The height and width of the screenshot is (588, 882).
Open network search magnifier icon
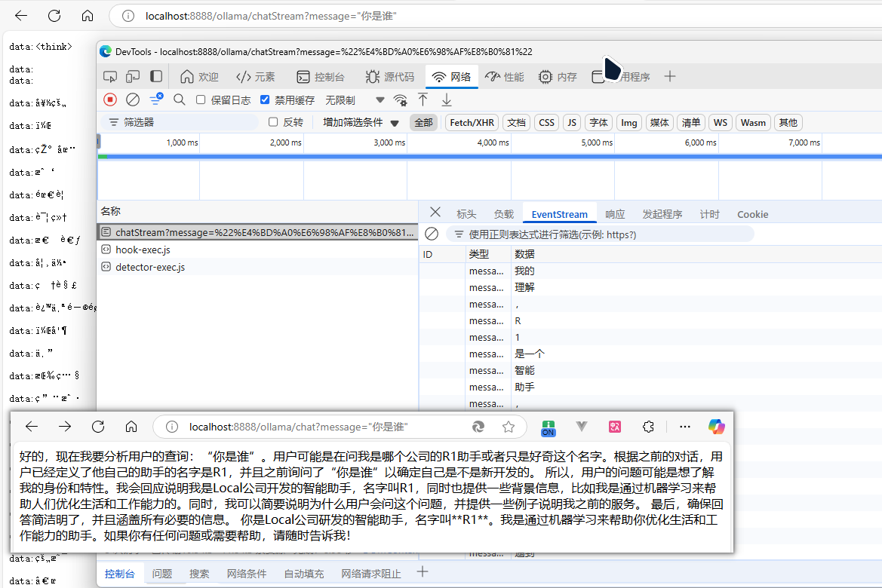[x=180, y=100]
